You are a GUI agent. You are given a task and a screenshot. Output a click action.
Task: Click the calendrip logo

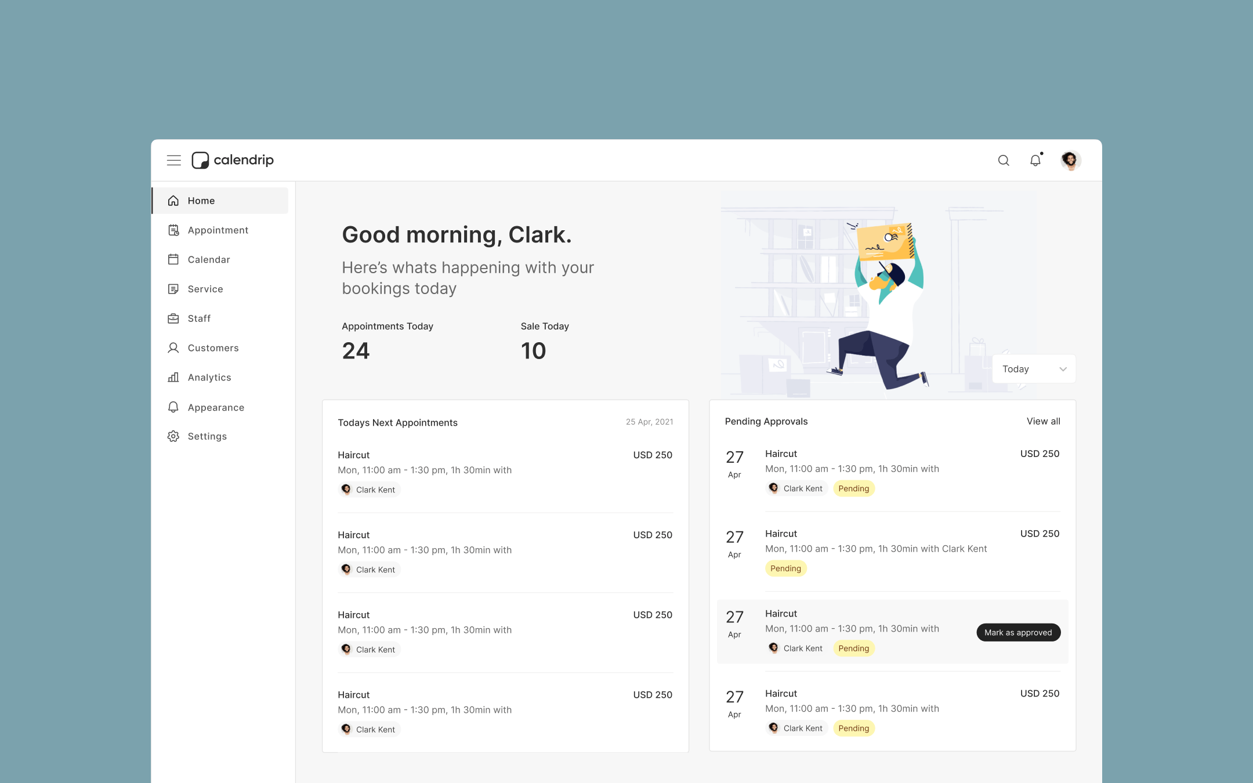pos(233,160)
